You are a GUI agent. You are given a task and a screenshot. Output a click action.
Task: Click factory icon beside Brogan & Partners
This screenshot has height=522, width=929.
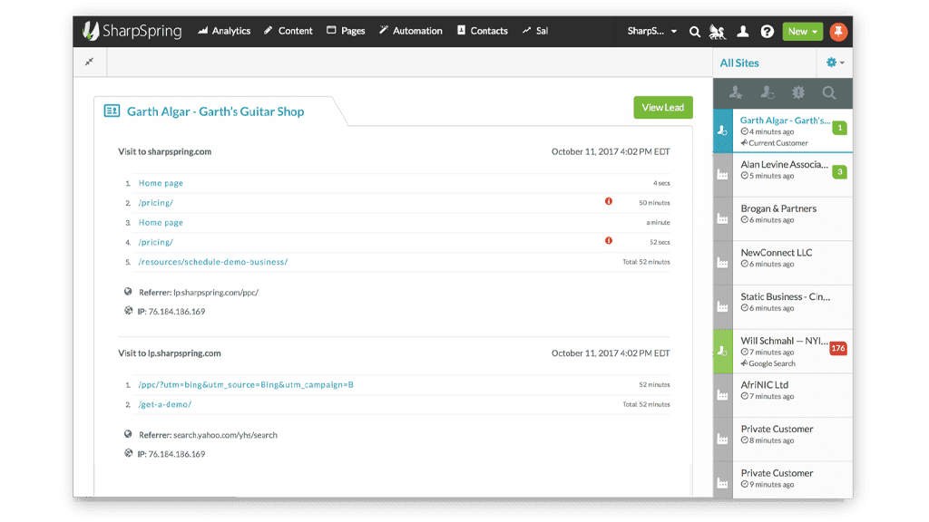(x=723, y=219)
